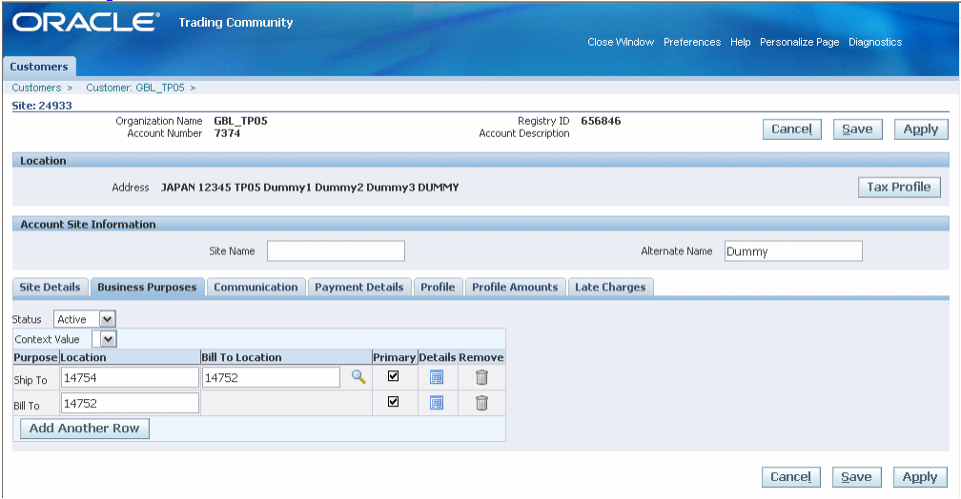Click the bottom Apply button

(920, 477)
